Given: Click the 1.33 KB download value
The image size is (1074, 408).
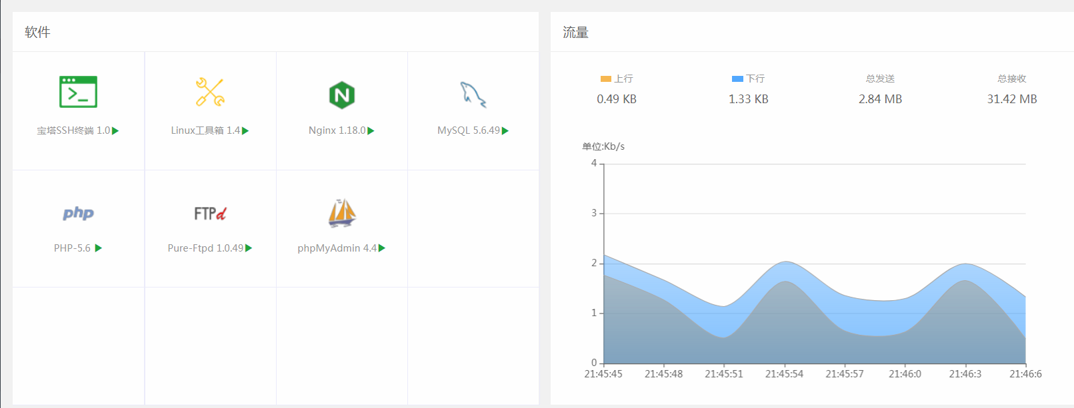Looking at the screenshot, I should click(x=749, y=99).
